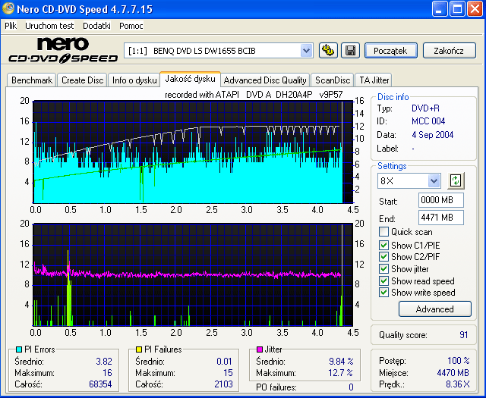Switch to the ScanDisc tab
Viewport: 486px width, 398px height.
333,80
